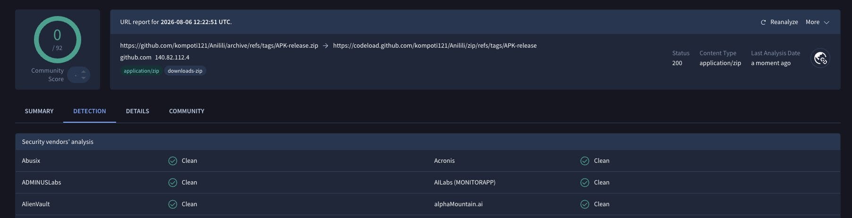Image resolution: width=852 pixels, height=218 pixels.
Task: Click the Clean result for alphaMountain.ai
Action: point(601,204)
